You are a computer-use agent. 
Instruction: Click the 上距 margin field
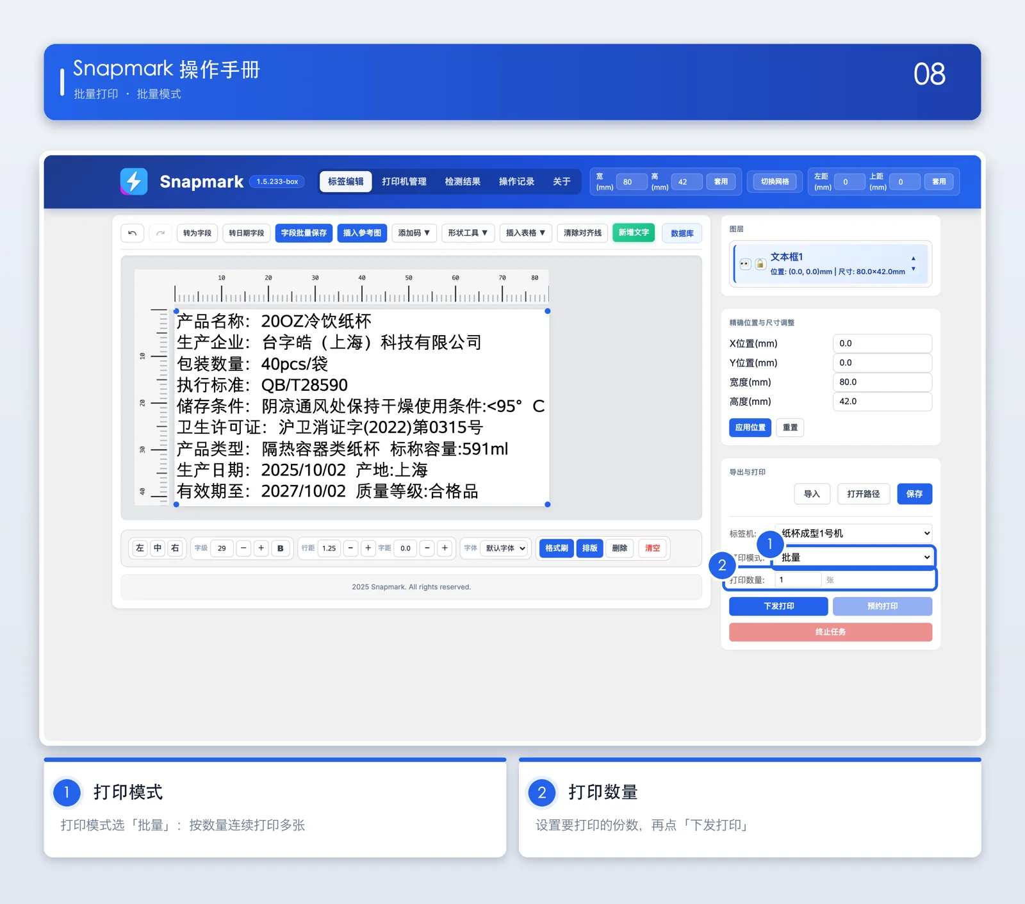[x=905, y=182]
